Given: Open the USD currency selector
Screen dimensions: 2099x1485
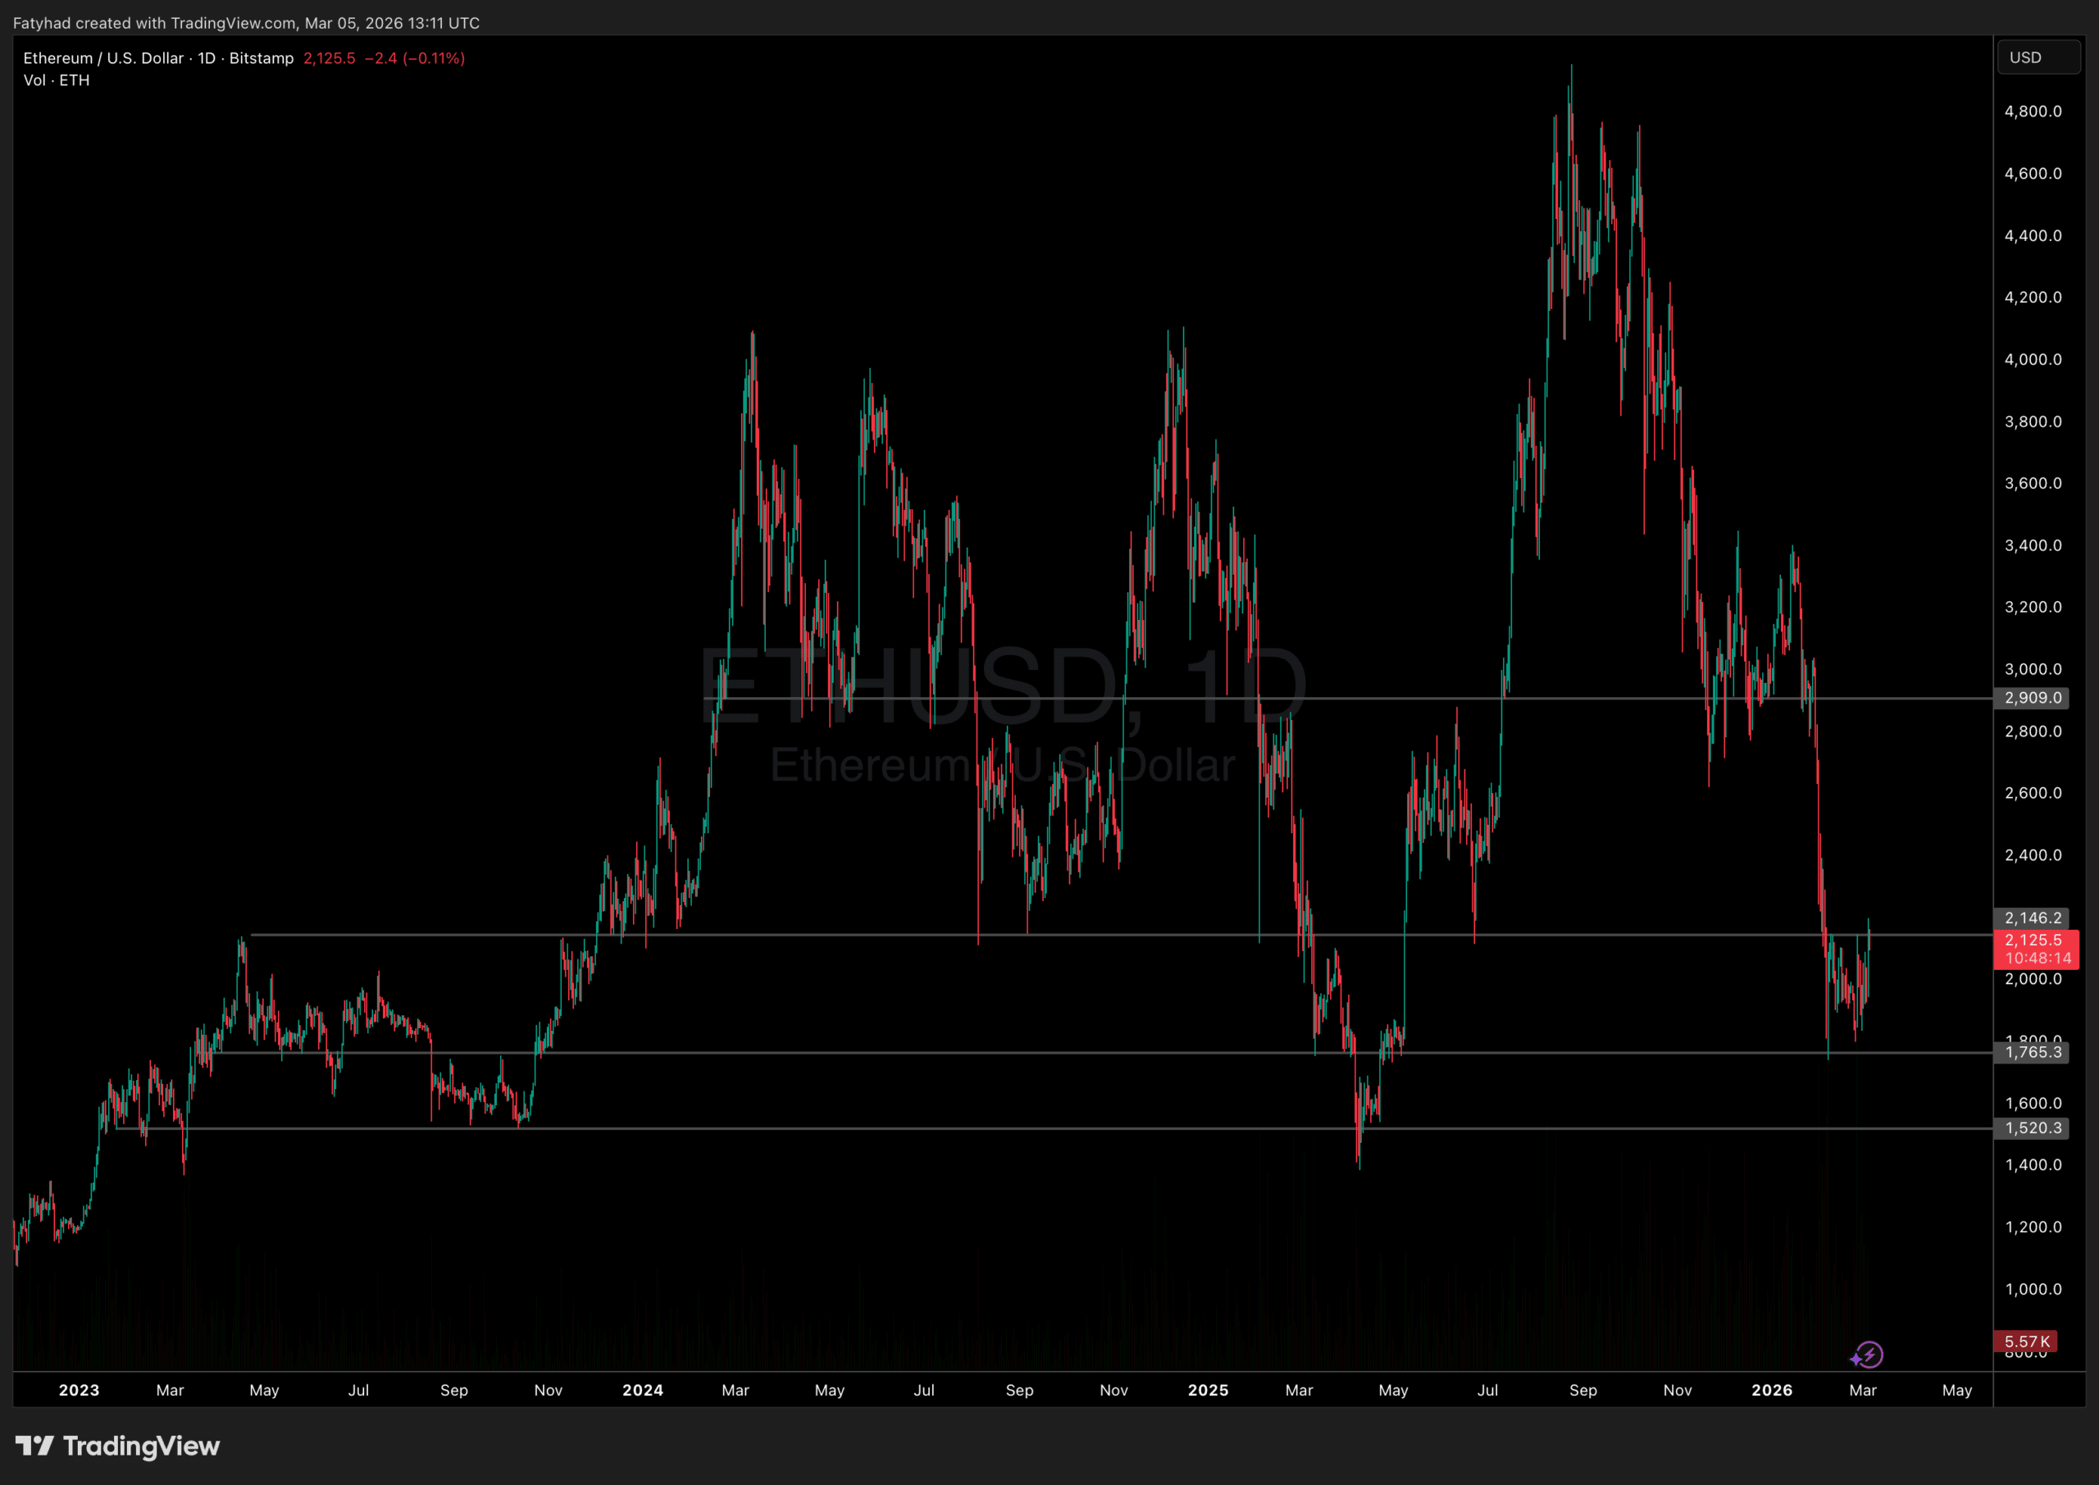Looking at the screenshot, I should (x=2038, y=57).
